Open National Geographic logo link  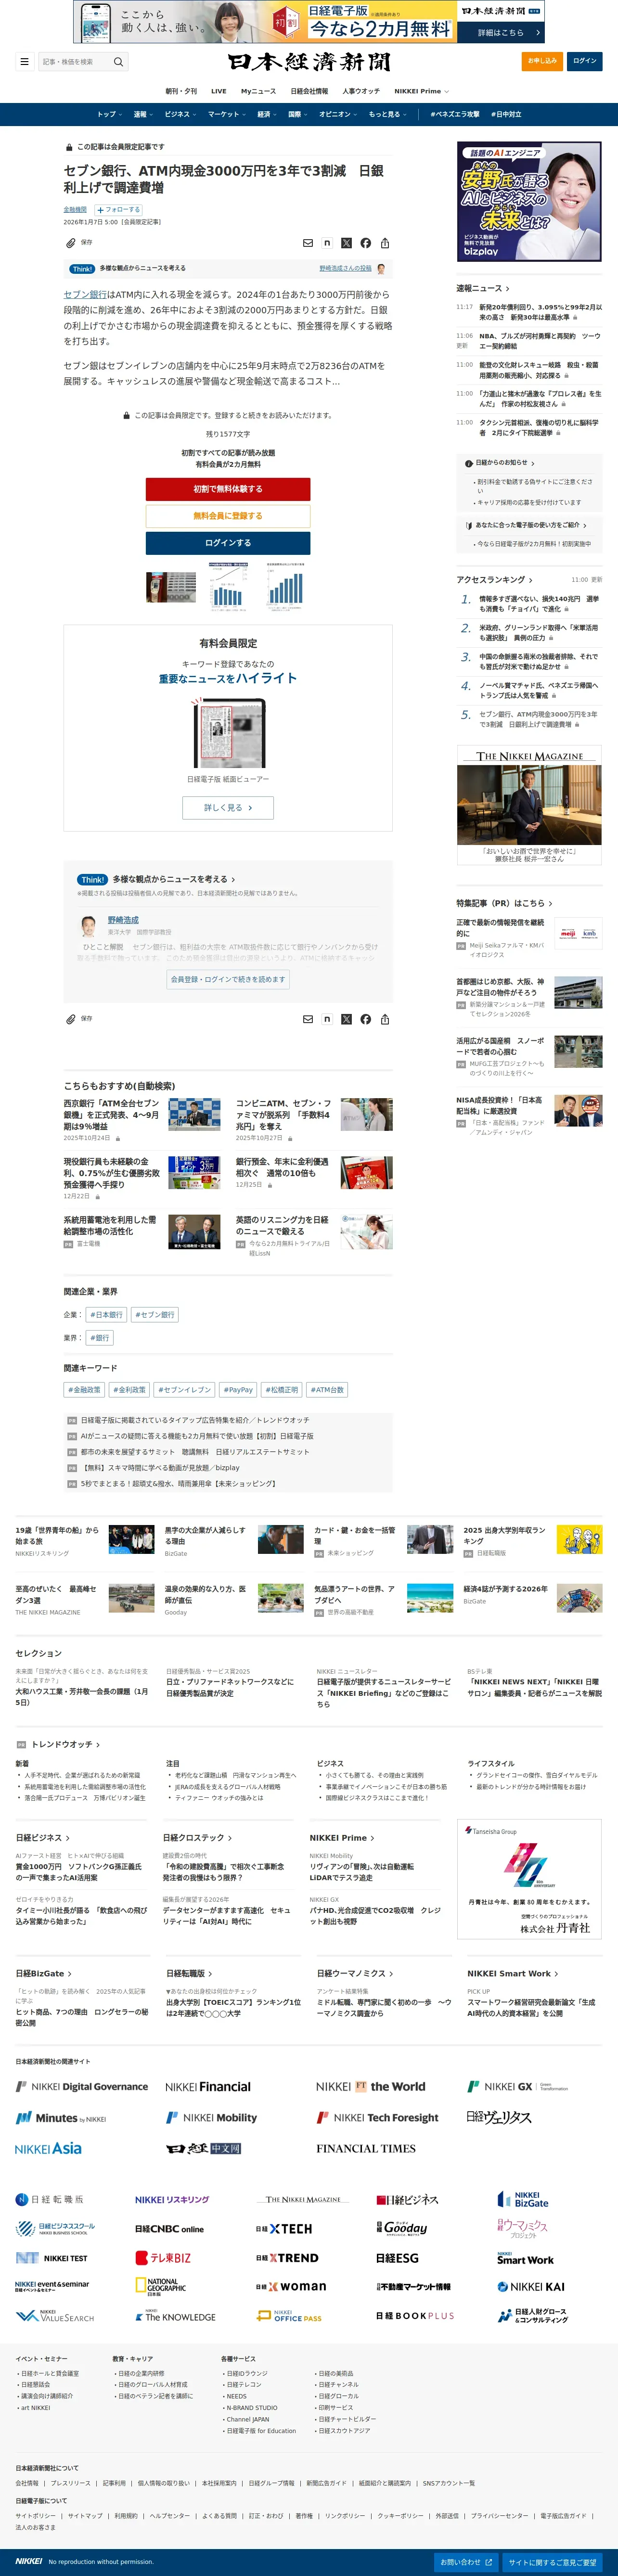161,2286
